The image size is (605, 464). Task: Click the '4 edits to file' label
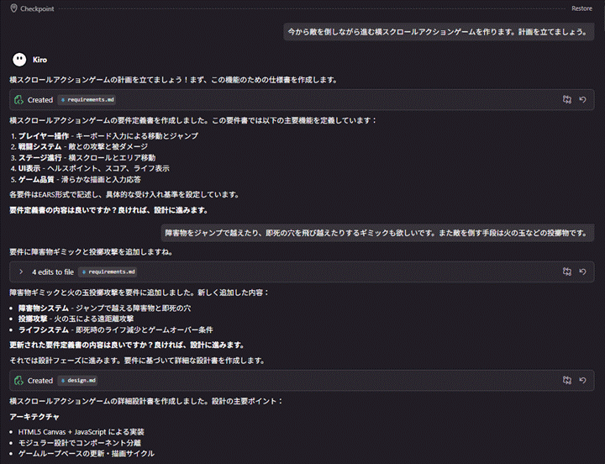click(53, 272)
